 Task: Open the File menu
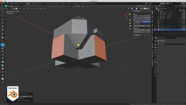4,3
